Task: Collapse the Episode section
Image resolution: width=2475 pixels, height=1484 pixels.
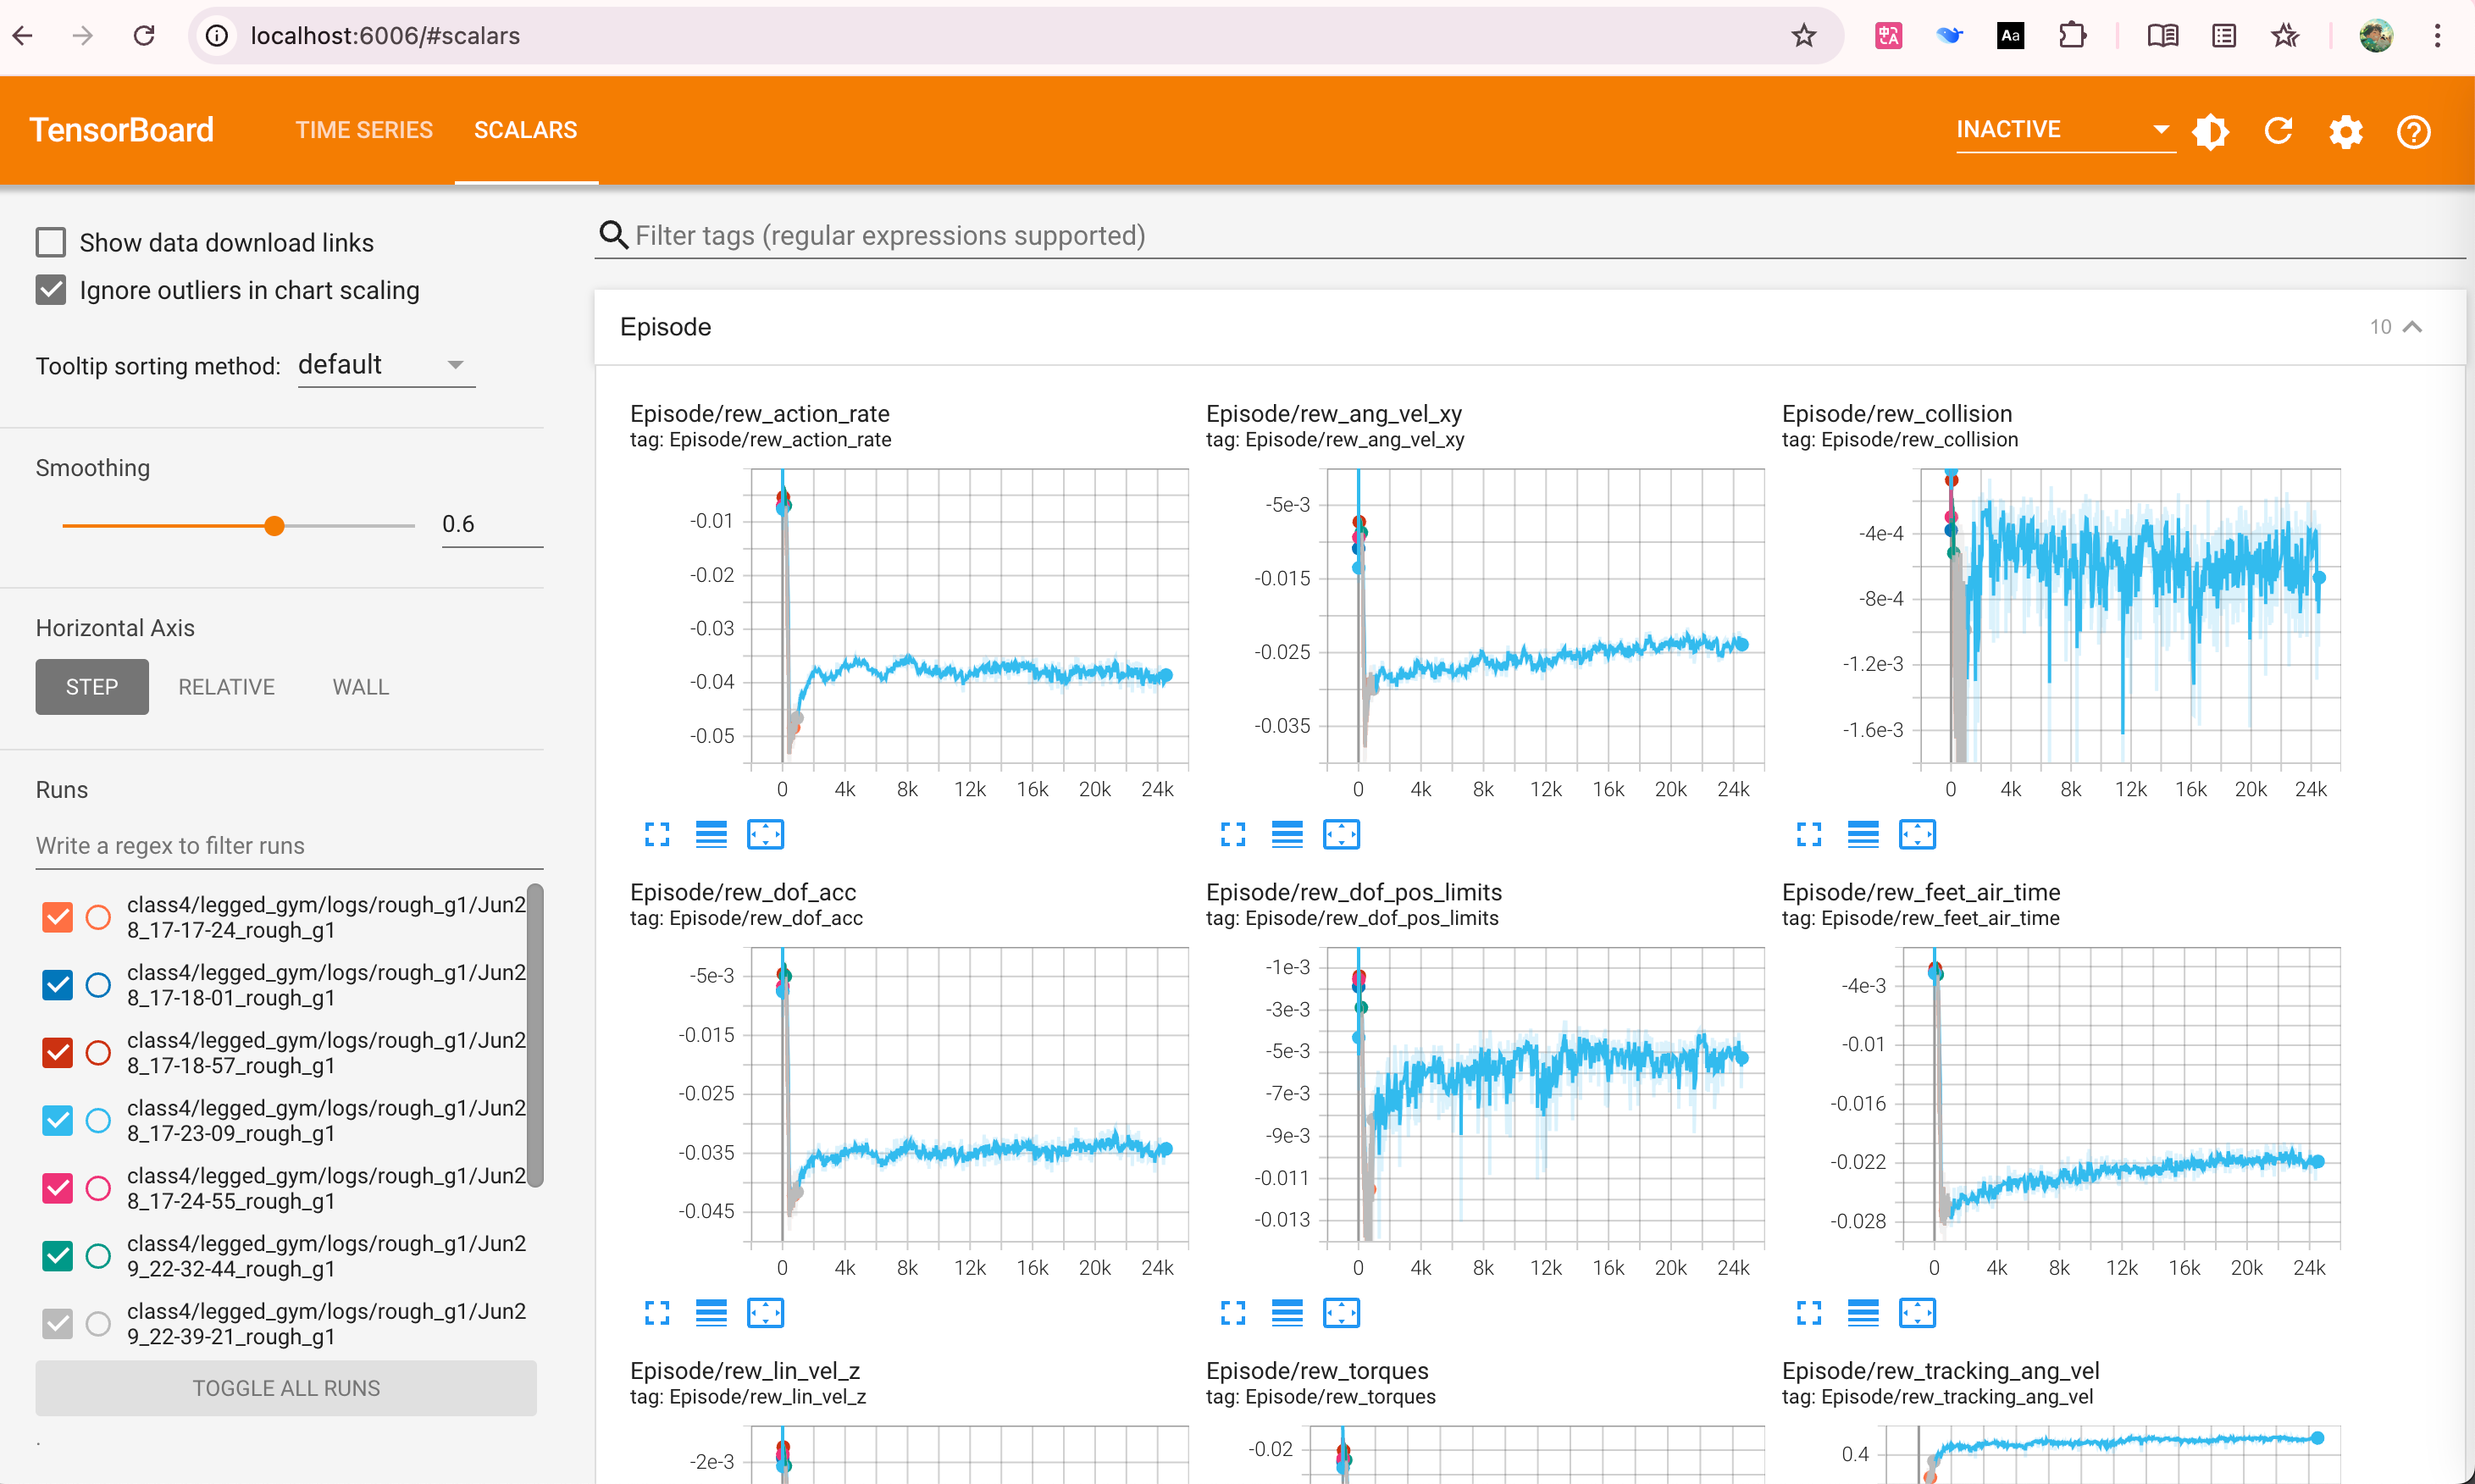Action: [2412, 327]
